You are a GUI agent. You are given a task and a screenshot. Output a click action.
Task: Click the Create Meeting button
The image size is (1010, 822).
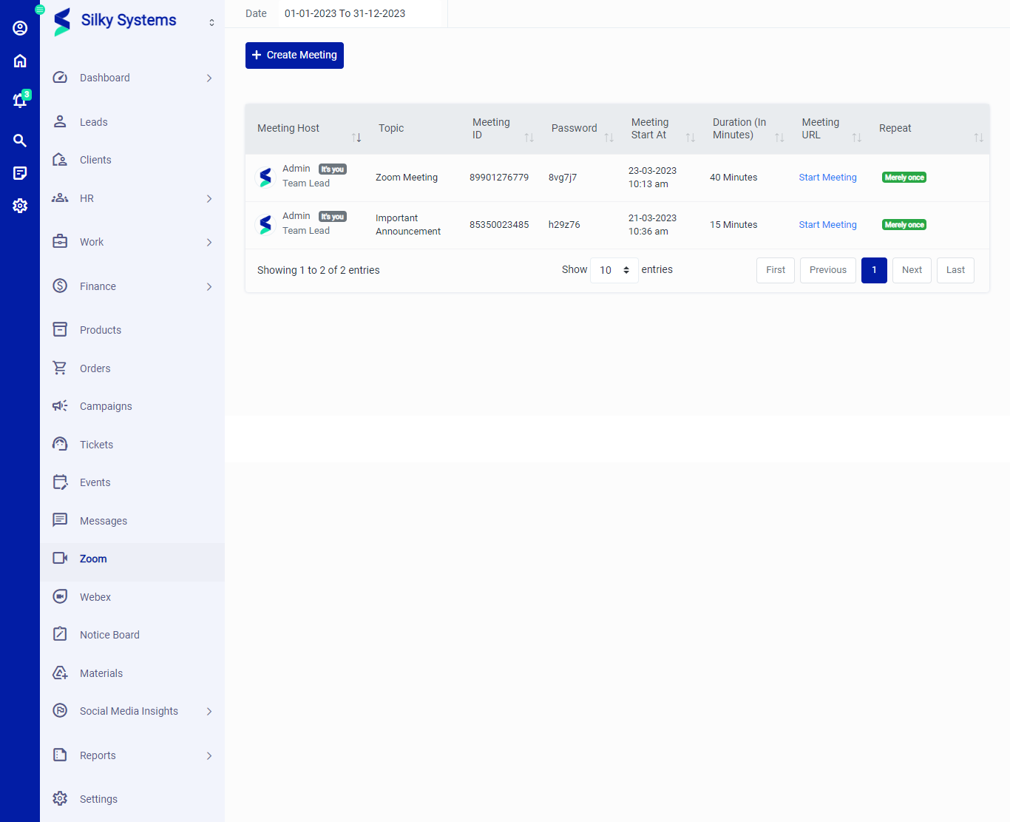tap(294, 55)
